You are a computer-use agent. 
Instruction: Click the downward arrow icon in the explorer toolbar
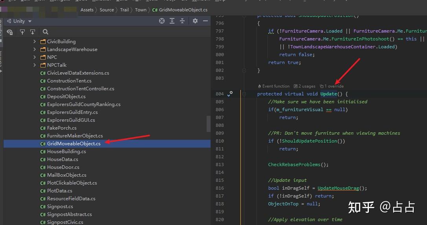33,32
